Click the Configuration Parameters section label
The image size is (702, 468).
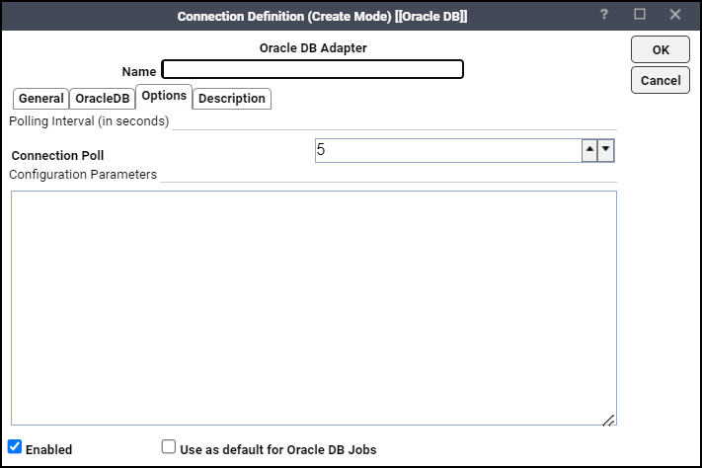click(83, 174)
